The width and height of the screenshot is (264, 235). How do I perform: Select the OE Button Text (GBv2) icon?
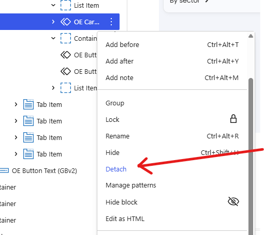(x=4, y=170)
